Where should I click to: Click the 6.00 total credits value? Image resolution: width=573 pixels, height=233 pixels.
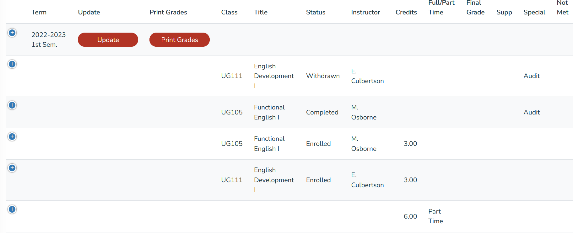tap(410, 216)
